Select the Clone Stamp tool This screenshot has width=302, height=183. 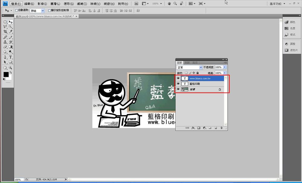5,42
